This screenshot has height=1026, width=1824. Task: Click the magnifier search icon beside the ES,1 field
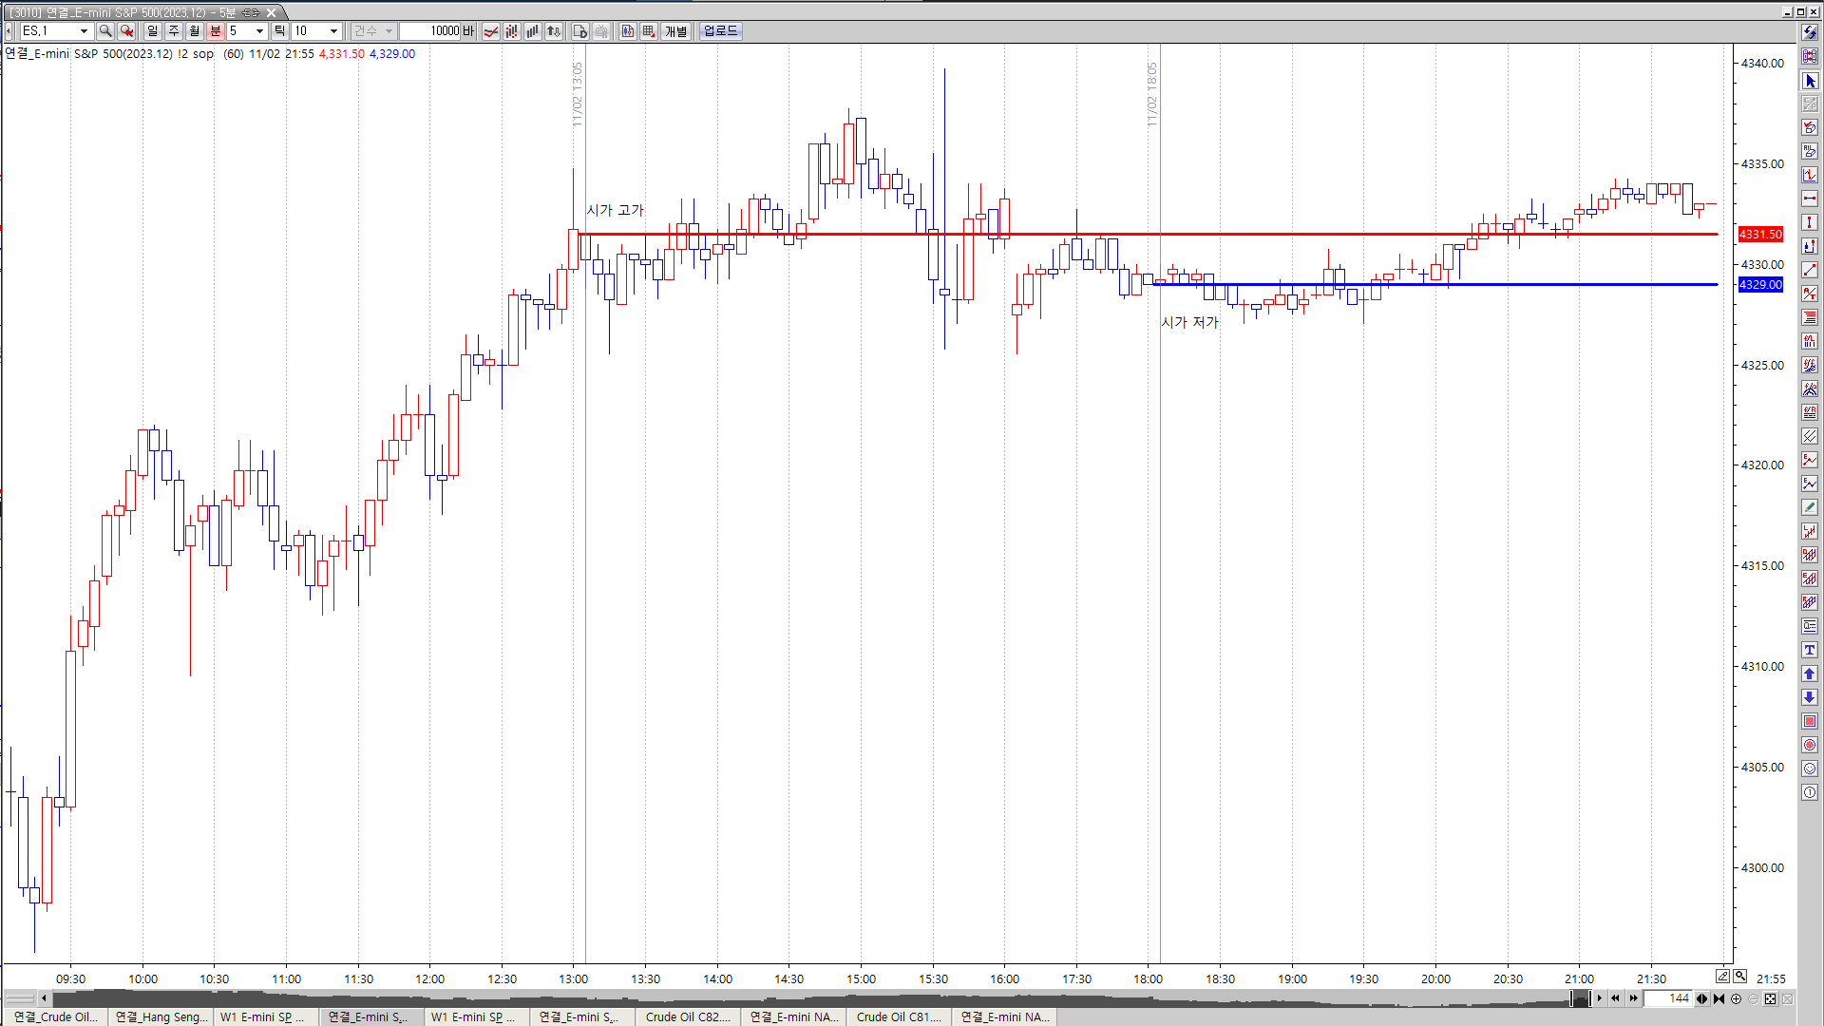pos(105,31)
